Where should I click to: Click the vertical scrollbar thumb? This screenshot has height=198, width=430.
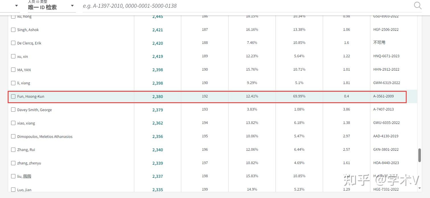pos(419,155)
